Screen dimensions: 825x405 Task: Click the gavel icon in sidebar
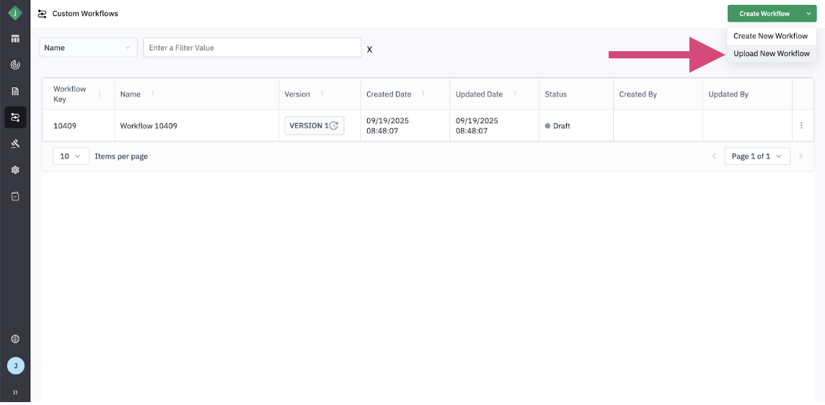tap(15, 143)
